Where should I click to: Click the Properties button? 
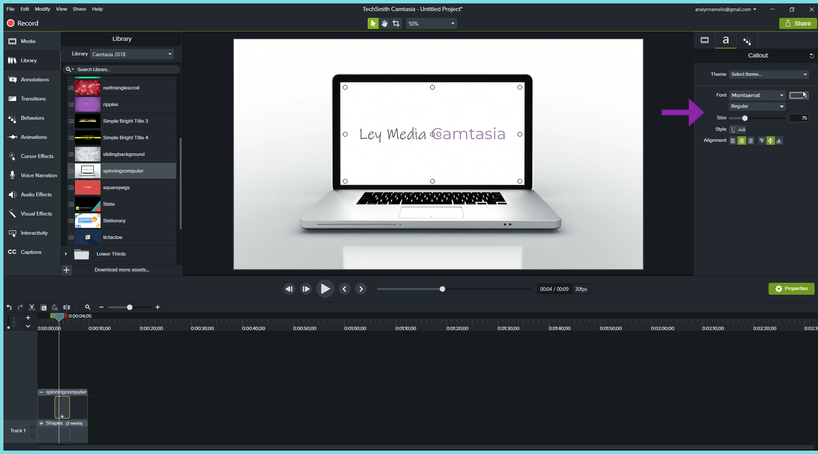tap(791, 289)
